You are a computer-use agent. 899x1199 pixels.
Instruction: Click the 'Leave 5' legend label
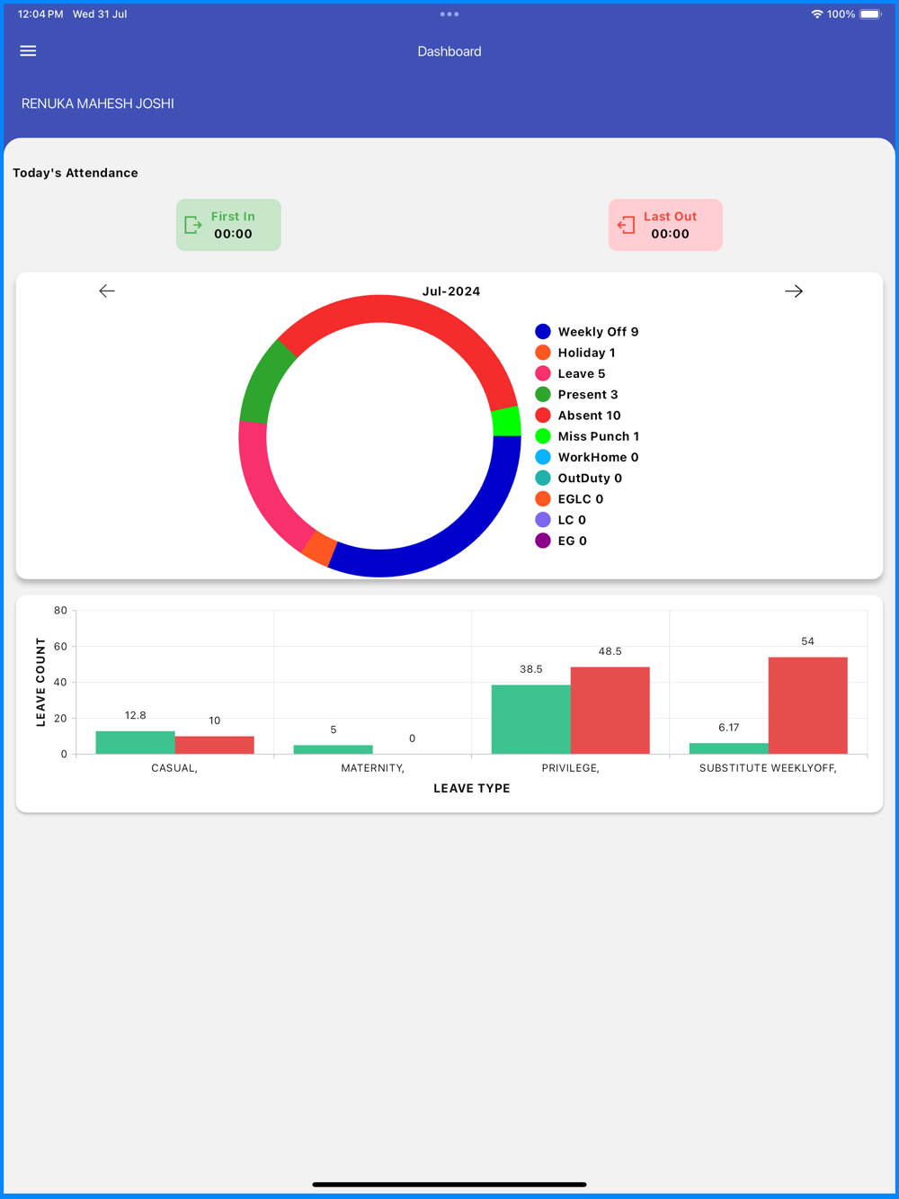click(582, 373)
